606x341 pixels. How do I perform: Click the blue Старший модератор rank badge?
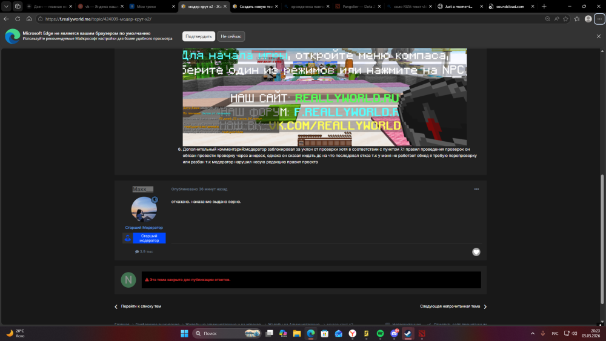coord(144,238)
